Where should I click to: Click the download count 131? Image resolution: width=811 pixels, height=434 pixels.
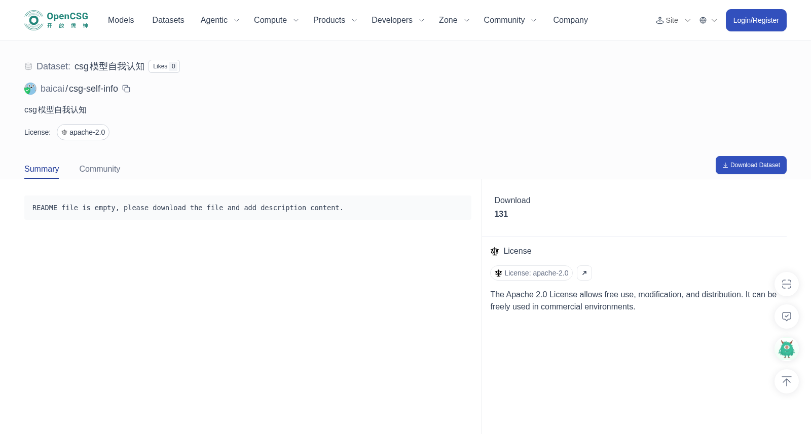[501, 214]
